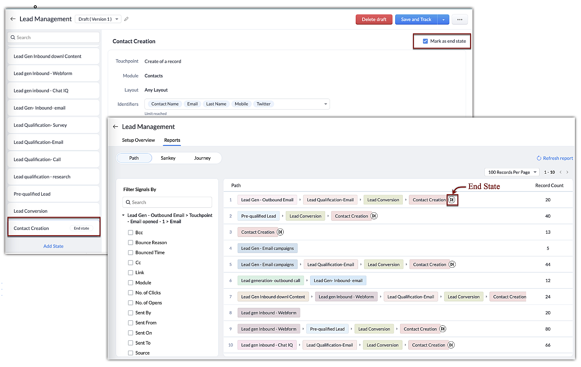
Task: Click the back arrow in Reports window
Action: click(x=116, y=127)
